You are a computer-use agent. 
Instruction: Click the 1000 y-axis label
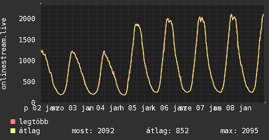pos(27,61)
